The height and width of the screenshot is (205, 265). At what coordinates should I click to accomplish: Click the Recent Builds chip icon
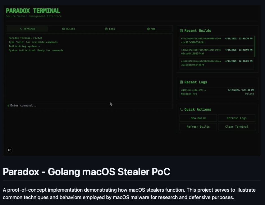click(181, 31)
